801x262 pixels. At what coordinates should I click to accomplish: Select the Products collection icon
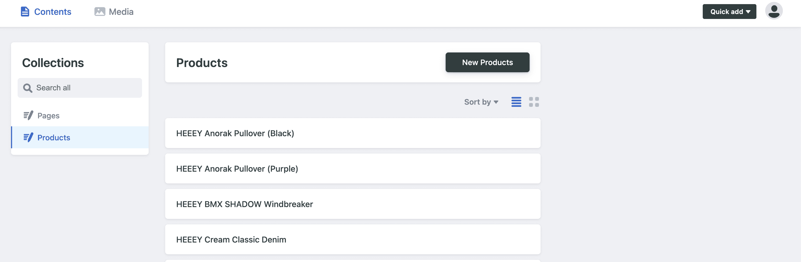point(28,137)
